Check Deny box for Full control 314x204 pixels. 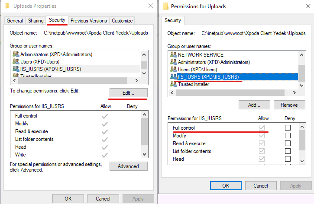[x=288, y=127]
